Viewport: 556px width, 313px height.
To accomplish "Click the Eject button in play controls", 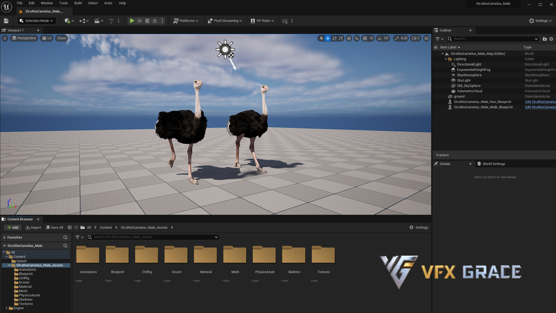I will coord(155,21).
